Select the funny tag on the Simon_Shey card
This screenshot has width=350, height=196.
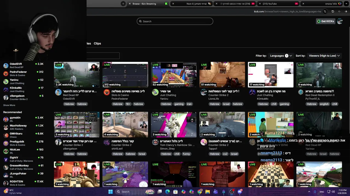tap(186, 154)
